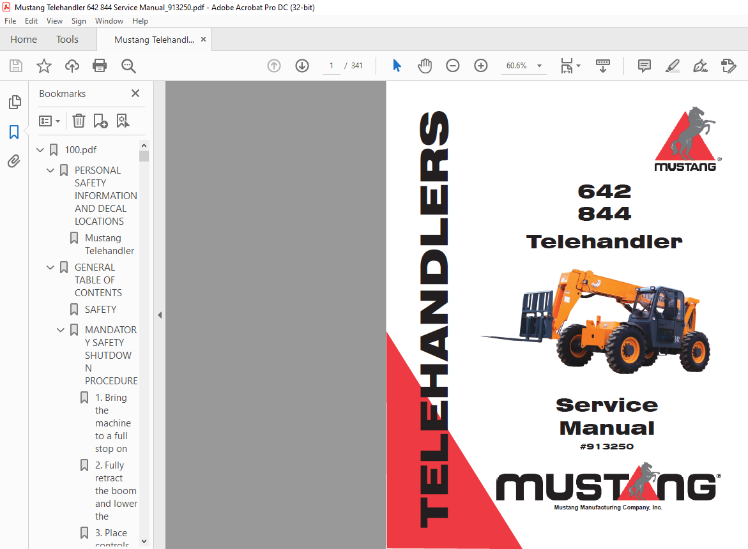Close the Mustang Telehandl... document tab
This screenshot has height=549, width=748.
203,40
